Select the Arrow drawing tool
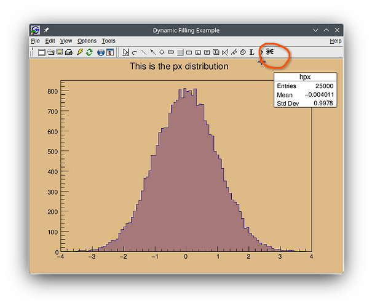The height and width of the screenshot is (308, 372). 152,52
